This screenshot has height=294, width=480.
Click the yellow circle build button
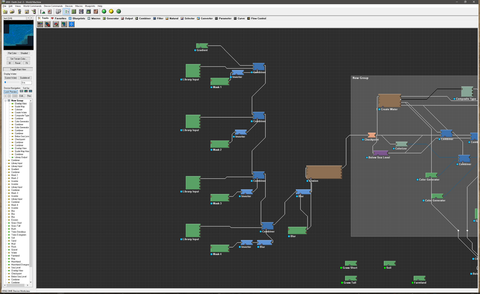tap(111, 11)
